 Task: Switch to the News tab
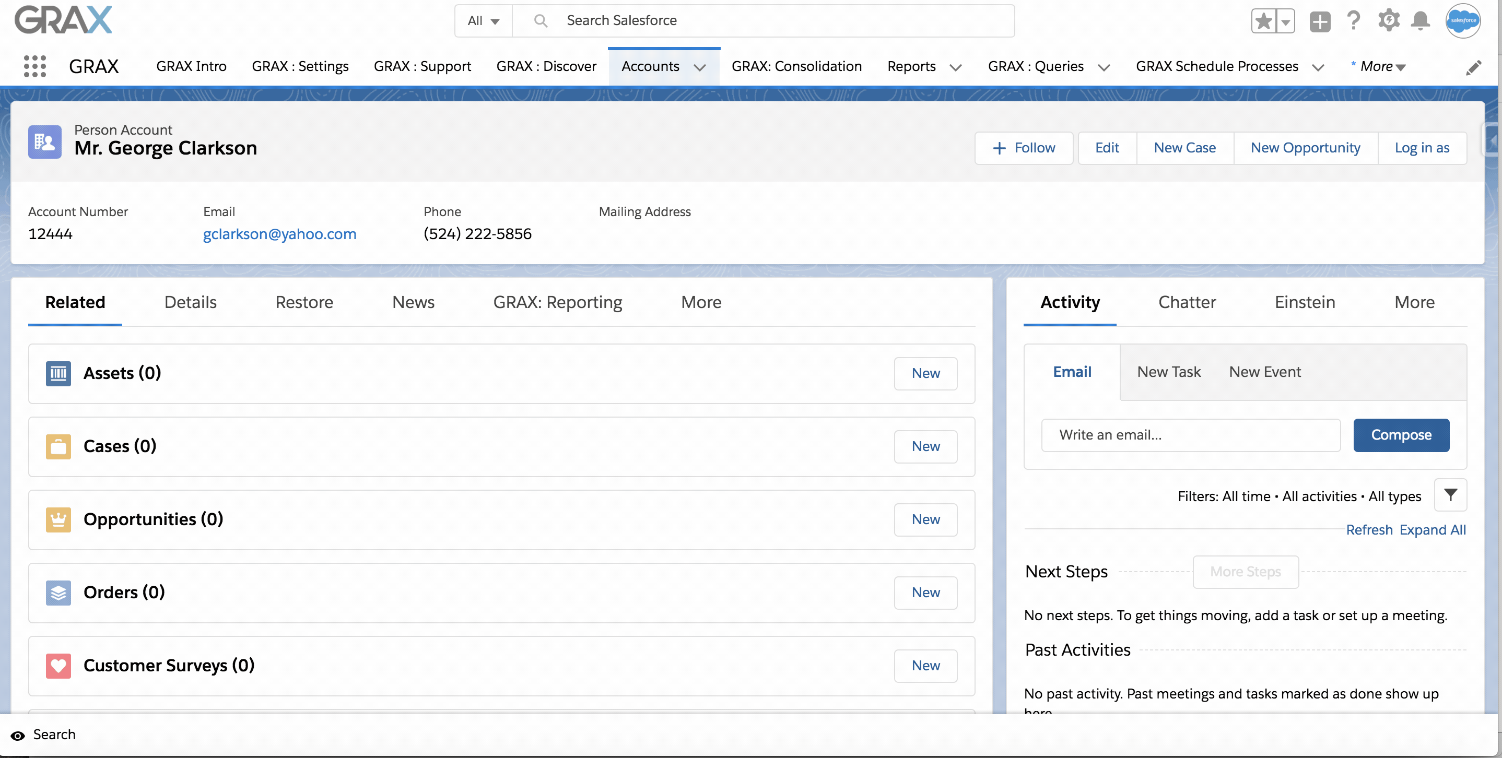[x=413, y=302]
